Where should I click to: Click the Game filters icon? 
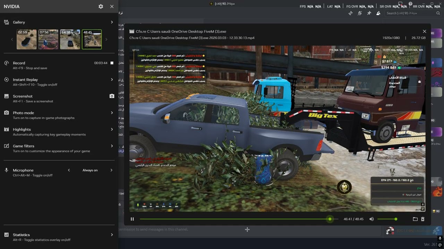click(6, 146)
